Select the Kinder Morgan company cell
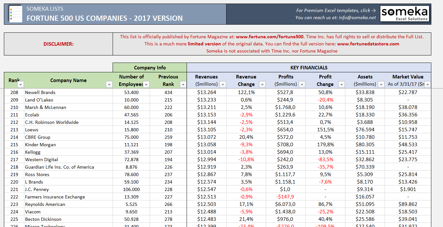The height and width of the screenshot is (227, 443). click(68, 145)
